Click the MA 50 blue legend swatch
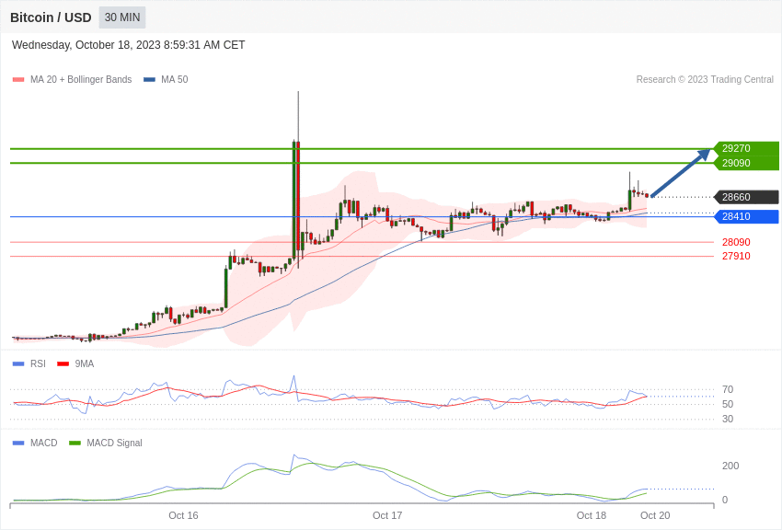782x530 pixels. click(149, 80)
